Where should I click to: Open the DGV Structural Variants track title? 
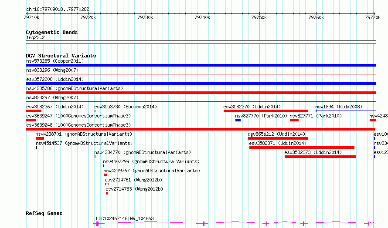click(61, 56)
